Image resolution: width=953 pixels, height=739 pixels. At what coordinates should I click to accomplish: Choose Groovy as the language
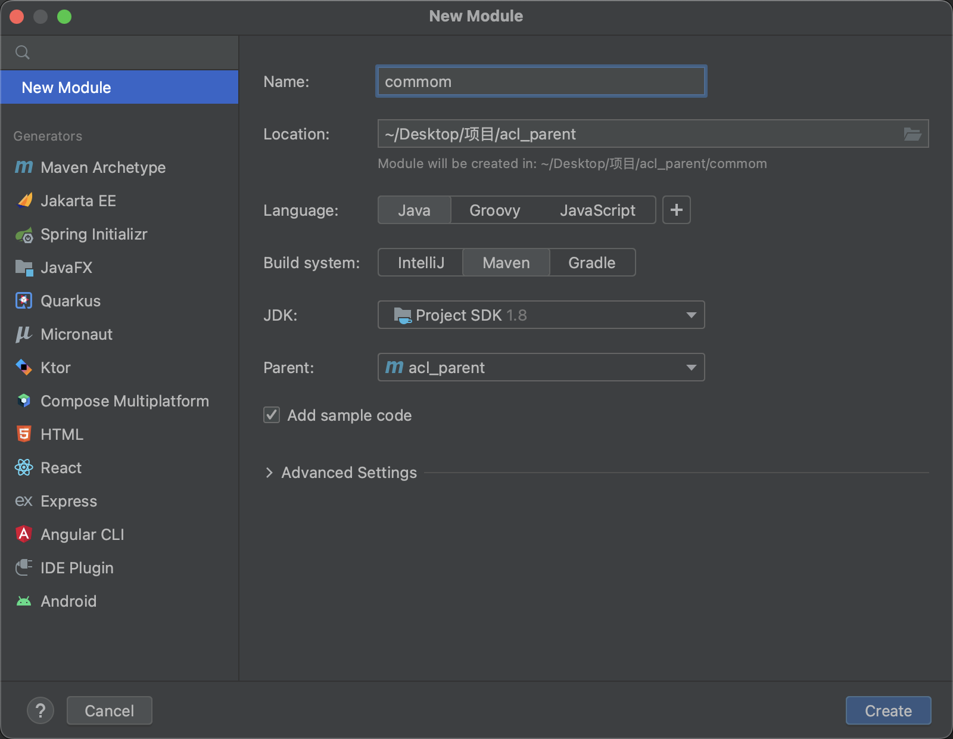click(x=494, y=210)
